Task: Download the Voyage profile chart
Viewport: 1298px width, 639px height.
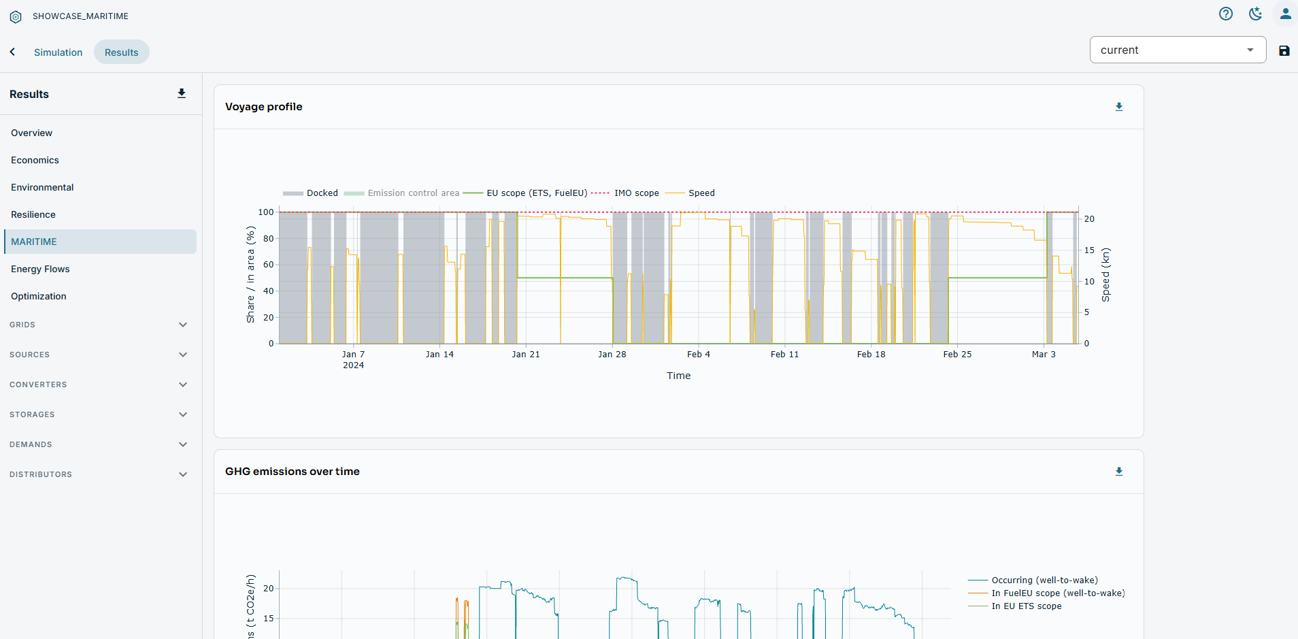Action: (1119, 107)
